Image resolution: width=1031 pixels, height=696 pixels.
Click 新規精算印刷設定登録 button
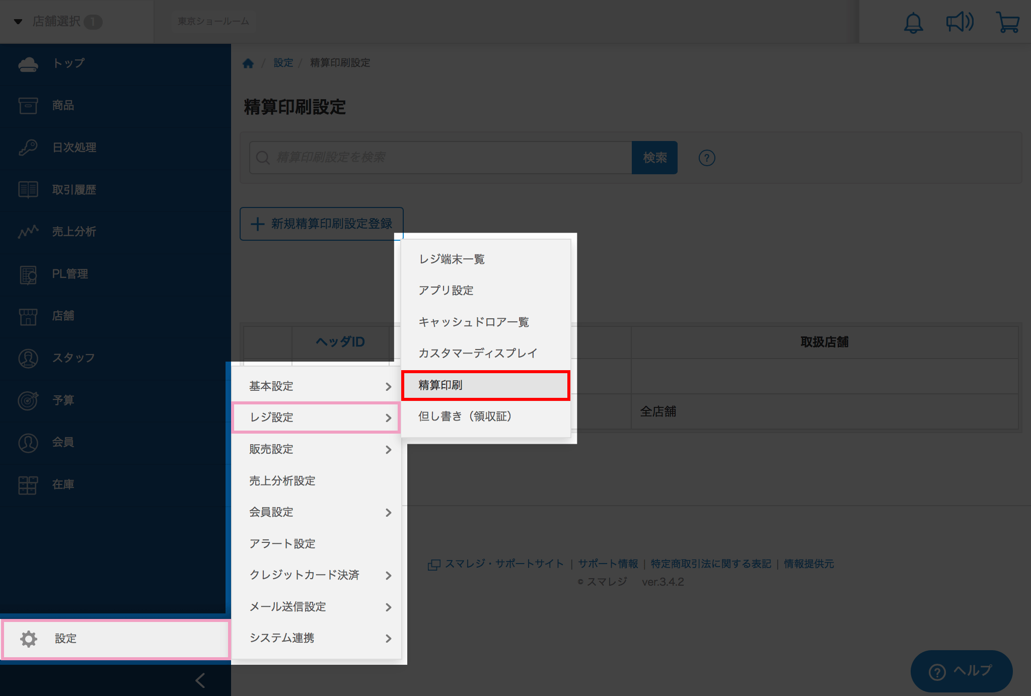pos(322,224)
